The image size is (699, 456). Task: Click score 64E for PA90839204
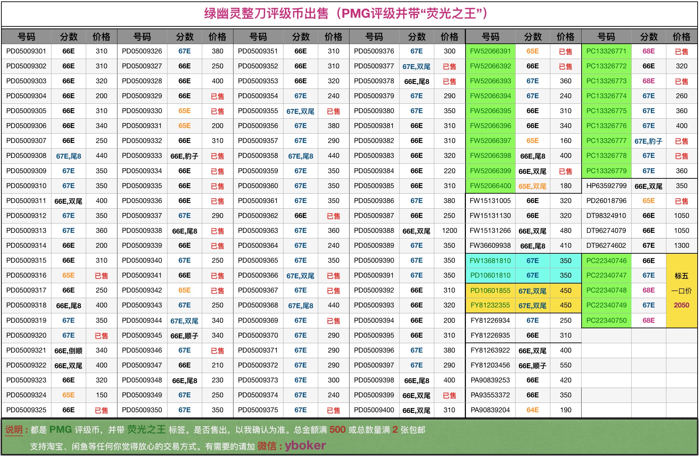coord(532,410)
